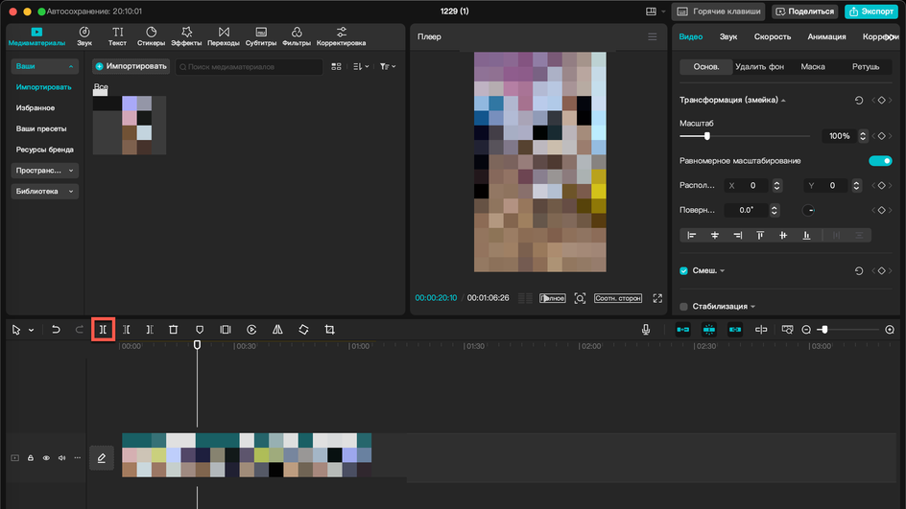Image resolution: width=906 pixels, height=509 pixels.
Task: Open the Звук tab in top toolbar
Action: pyautogui.click(x=84, y=36)
